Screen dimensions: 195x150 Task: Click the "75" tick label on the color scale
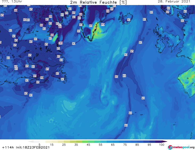click(125, 145)
